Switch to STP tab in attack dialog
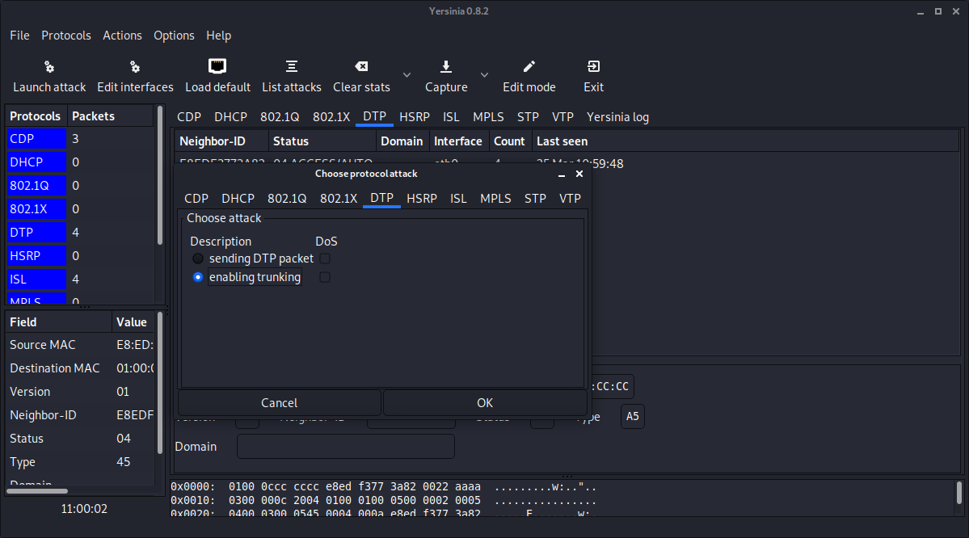 coord(535,198)
